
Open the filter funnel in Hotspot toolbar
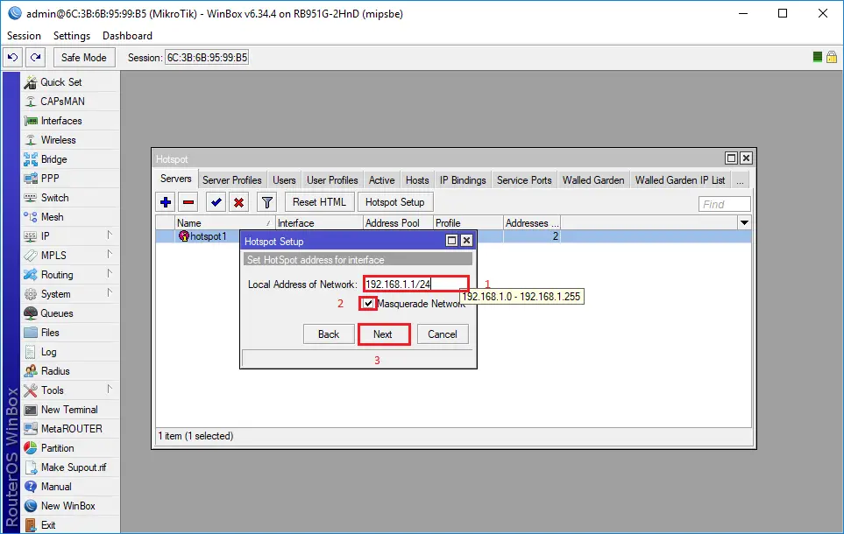coord(267,202)
